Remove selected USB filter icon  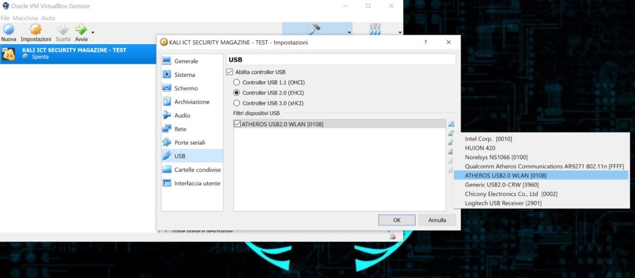point(450,152)
